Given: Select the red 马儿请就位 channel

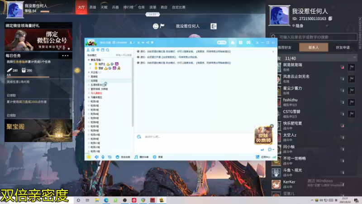Looking at the screenshot, I should pyautogui.click(x=96, y=93).
